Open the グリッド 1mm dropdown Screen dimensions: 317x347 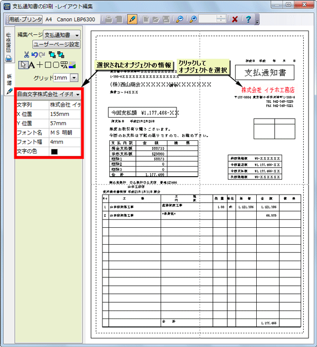point(73,78)
